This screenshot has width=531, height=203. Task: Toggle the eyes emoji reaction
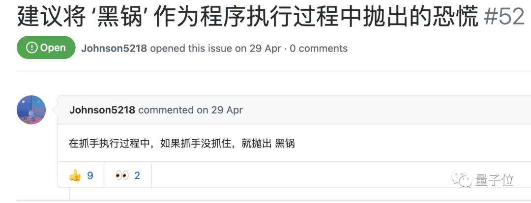coord(122,176)
